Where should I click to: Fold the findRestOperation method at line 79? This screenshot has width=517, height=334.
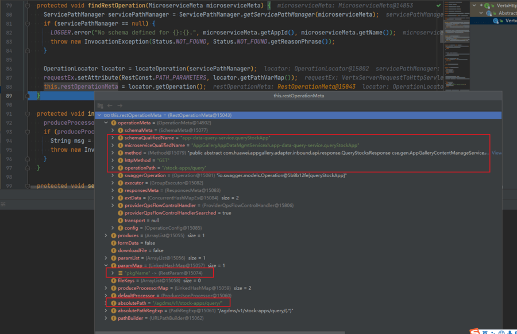click(28, 6)
